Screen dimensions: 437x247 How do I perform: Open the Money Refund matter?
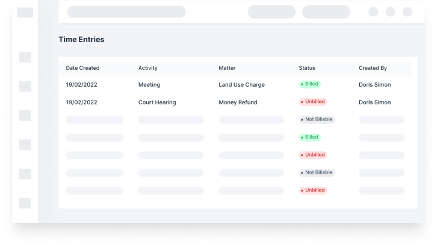[238, 102]
